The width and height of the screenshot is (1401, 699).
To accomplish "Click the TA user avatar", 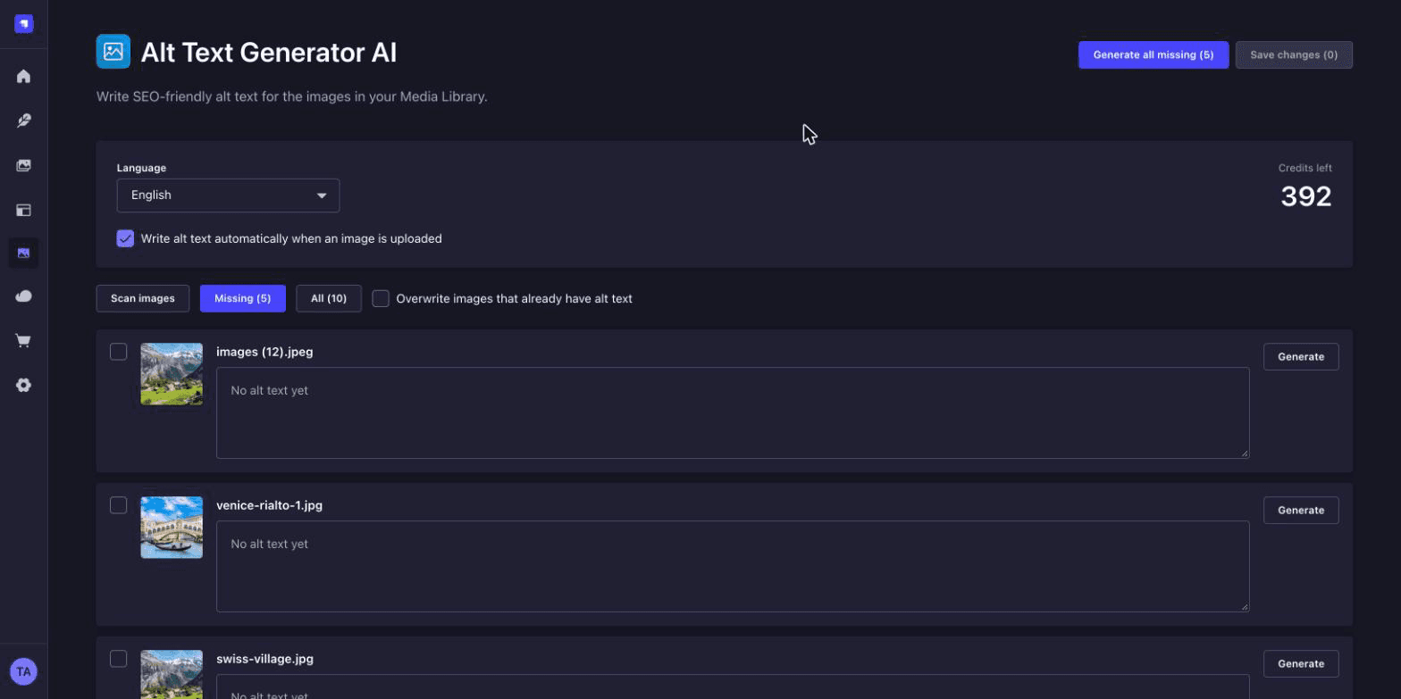I will tap(23, 671).
